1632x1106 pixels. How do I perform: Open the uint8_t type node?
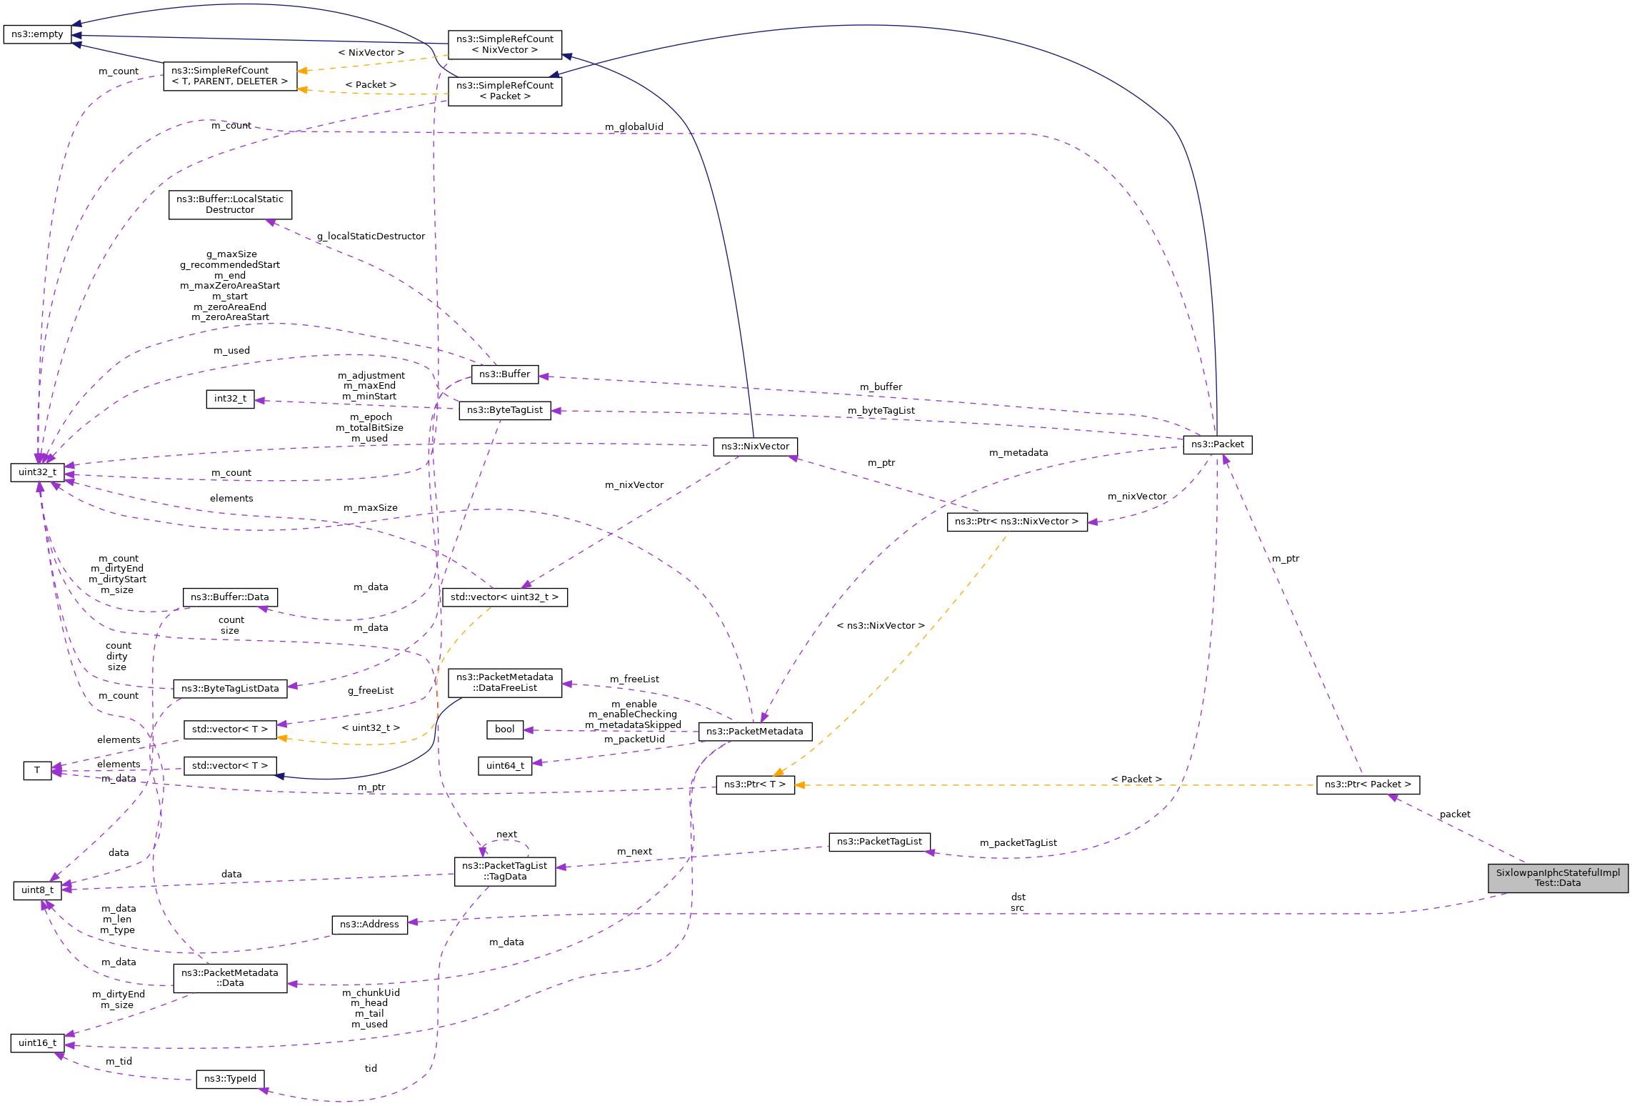tap(37, 890)
